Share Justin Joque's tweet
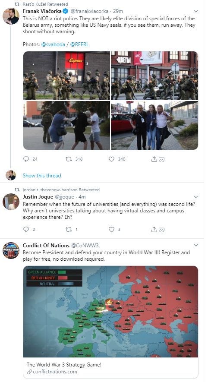Screen dimensions: 211x382 [x=154, y=229]
